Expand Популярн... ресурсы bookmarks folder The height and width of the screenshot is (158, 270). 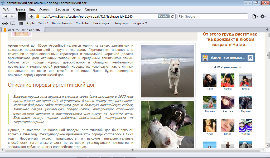130,23
